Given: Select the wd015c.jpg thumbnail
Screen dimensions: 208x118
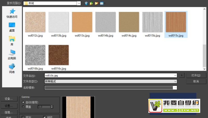Looking at the screenshot, I should 176,22.
